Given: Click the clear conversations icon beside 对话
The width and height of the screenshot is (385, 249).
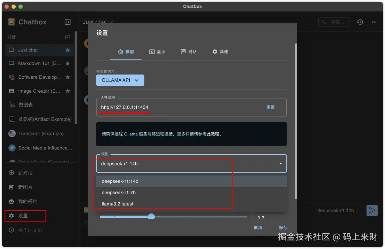Looking at the screenshot, I should (67, 37).
